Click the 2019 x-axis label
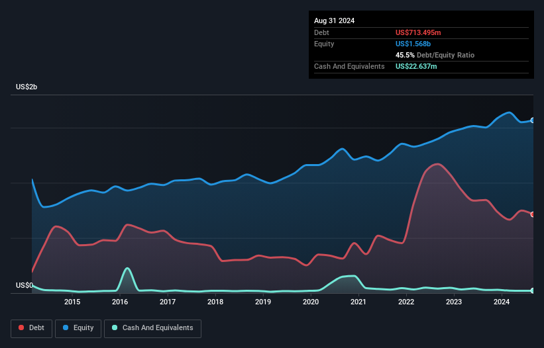This screenshot has width=544, height=348. click(x=263, y=302)
